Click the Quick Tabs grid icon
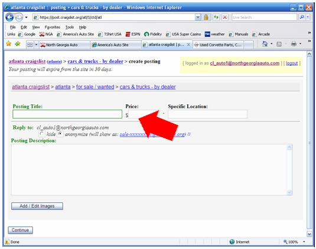 (x=30, y=44)
